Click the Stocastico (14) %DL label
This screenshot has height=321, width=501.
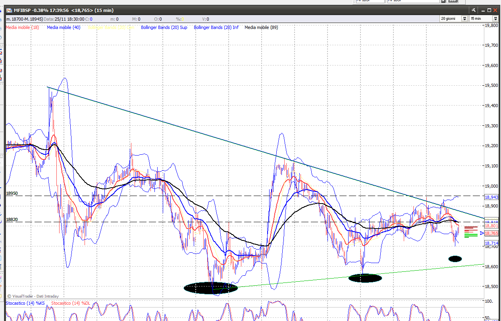click(x=71, y=303)
